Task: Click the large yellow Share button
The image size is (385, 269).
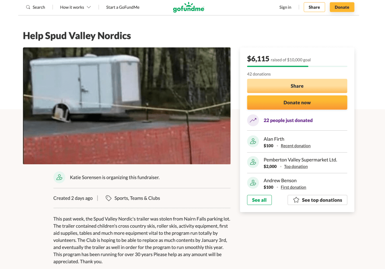Action: click(x=297, y=86)
